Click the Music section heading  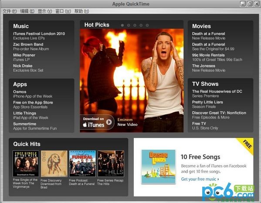[x=21, y=26]
